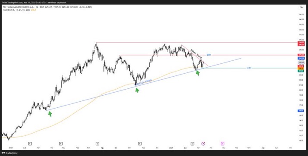The height and width of the screenshot is (156, 308).
Task: Select the 'Düşen Trend' text label
Action: coord(196,54)
